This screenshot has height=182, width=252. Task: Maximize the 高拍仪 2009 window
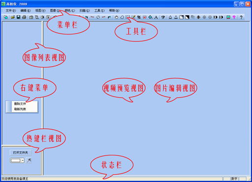click(x=242, y=4)
